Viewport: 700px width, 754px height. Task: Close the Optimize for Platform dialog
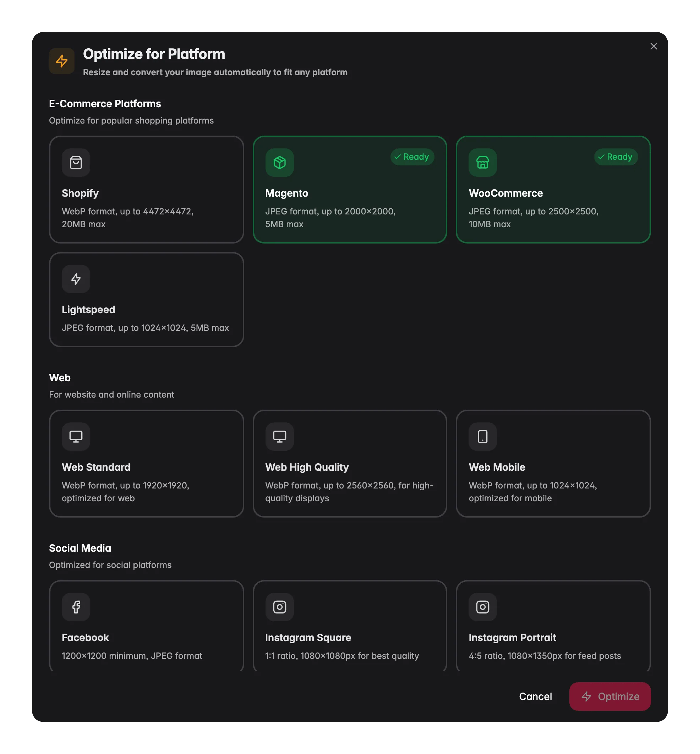pyautogui.click(x=653, y=46)
